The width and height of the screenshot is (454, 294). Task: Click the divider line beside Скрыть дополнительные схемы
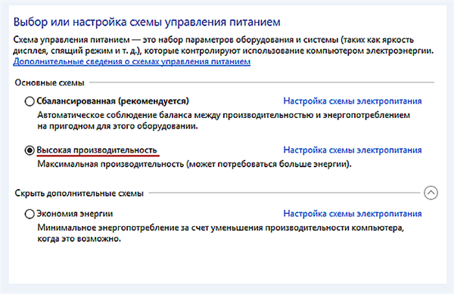click(285, 193)
